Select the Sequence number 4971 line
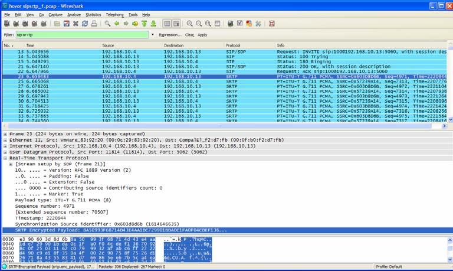 [x=44, y=206]
